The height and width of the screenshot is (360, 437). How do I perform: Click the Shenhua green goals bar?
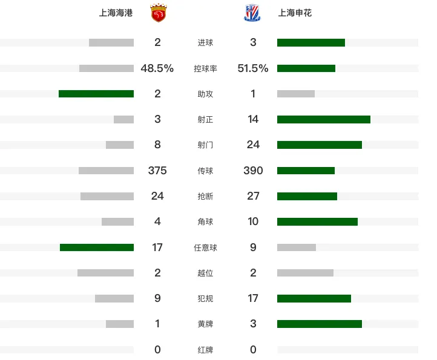[311, 42]
